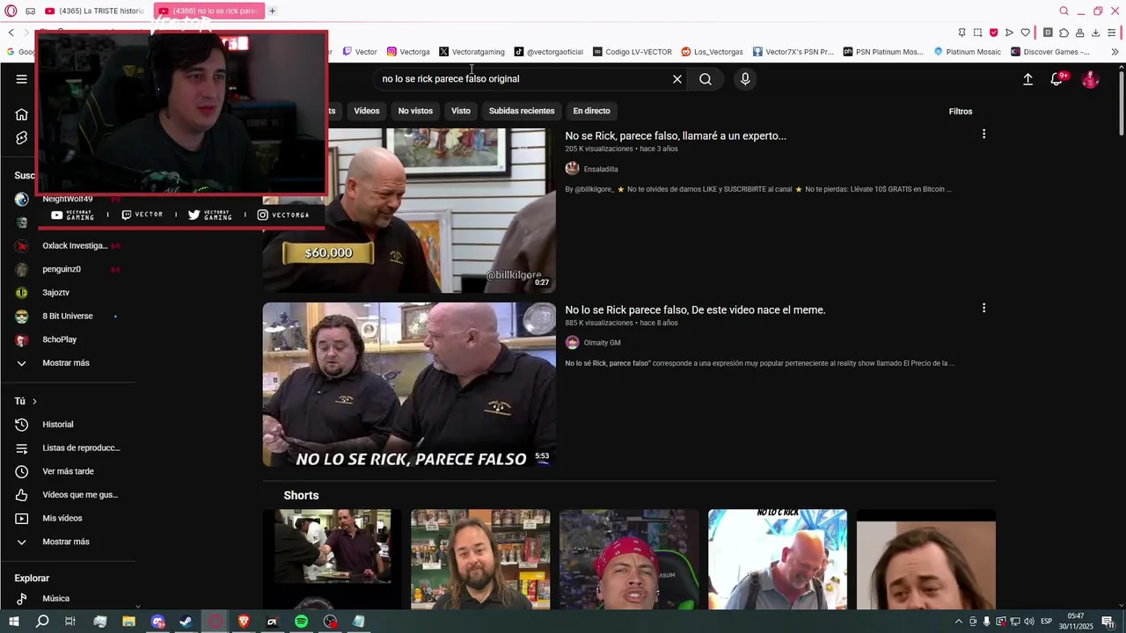Open the 'NO LO C RICK' short thumbnail
1126x633 pixels.
[x=778, y=559]
